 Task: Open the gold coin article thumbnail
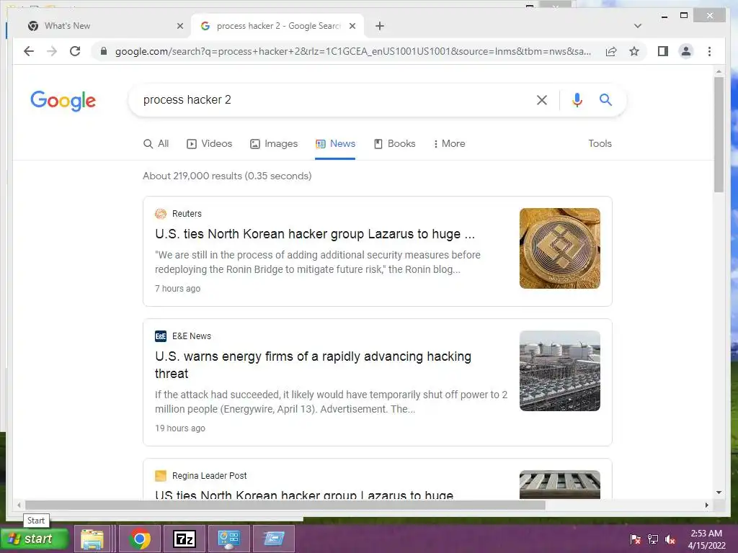point(559,248)
